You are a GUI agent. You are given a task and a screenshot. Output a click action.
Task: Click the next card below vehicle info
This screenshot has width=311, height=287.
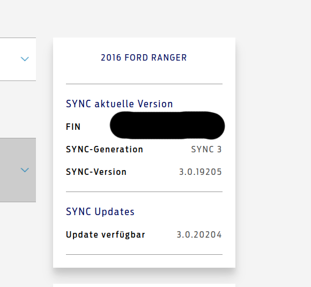point(144,285)
